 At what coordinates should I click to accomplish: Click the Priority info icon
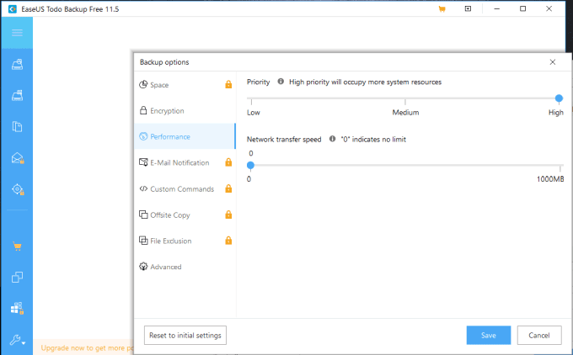281,82
